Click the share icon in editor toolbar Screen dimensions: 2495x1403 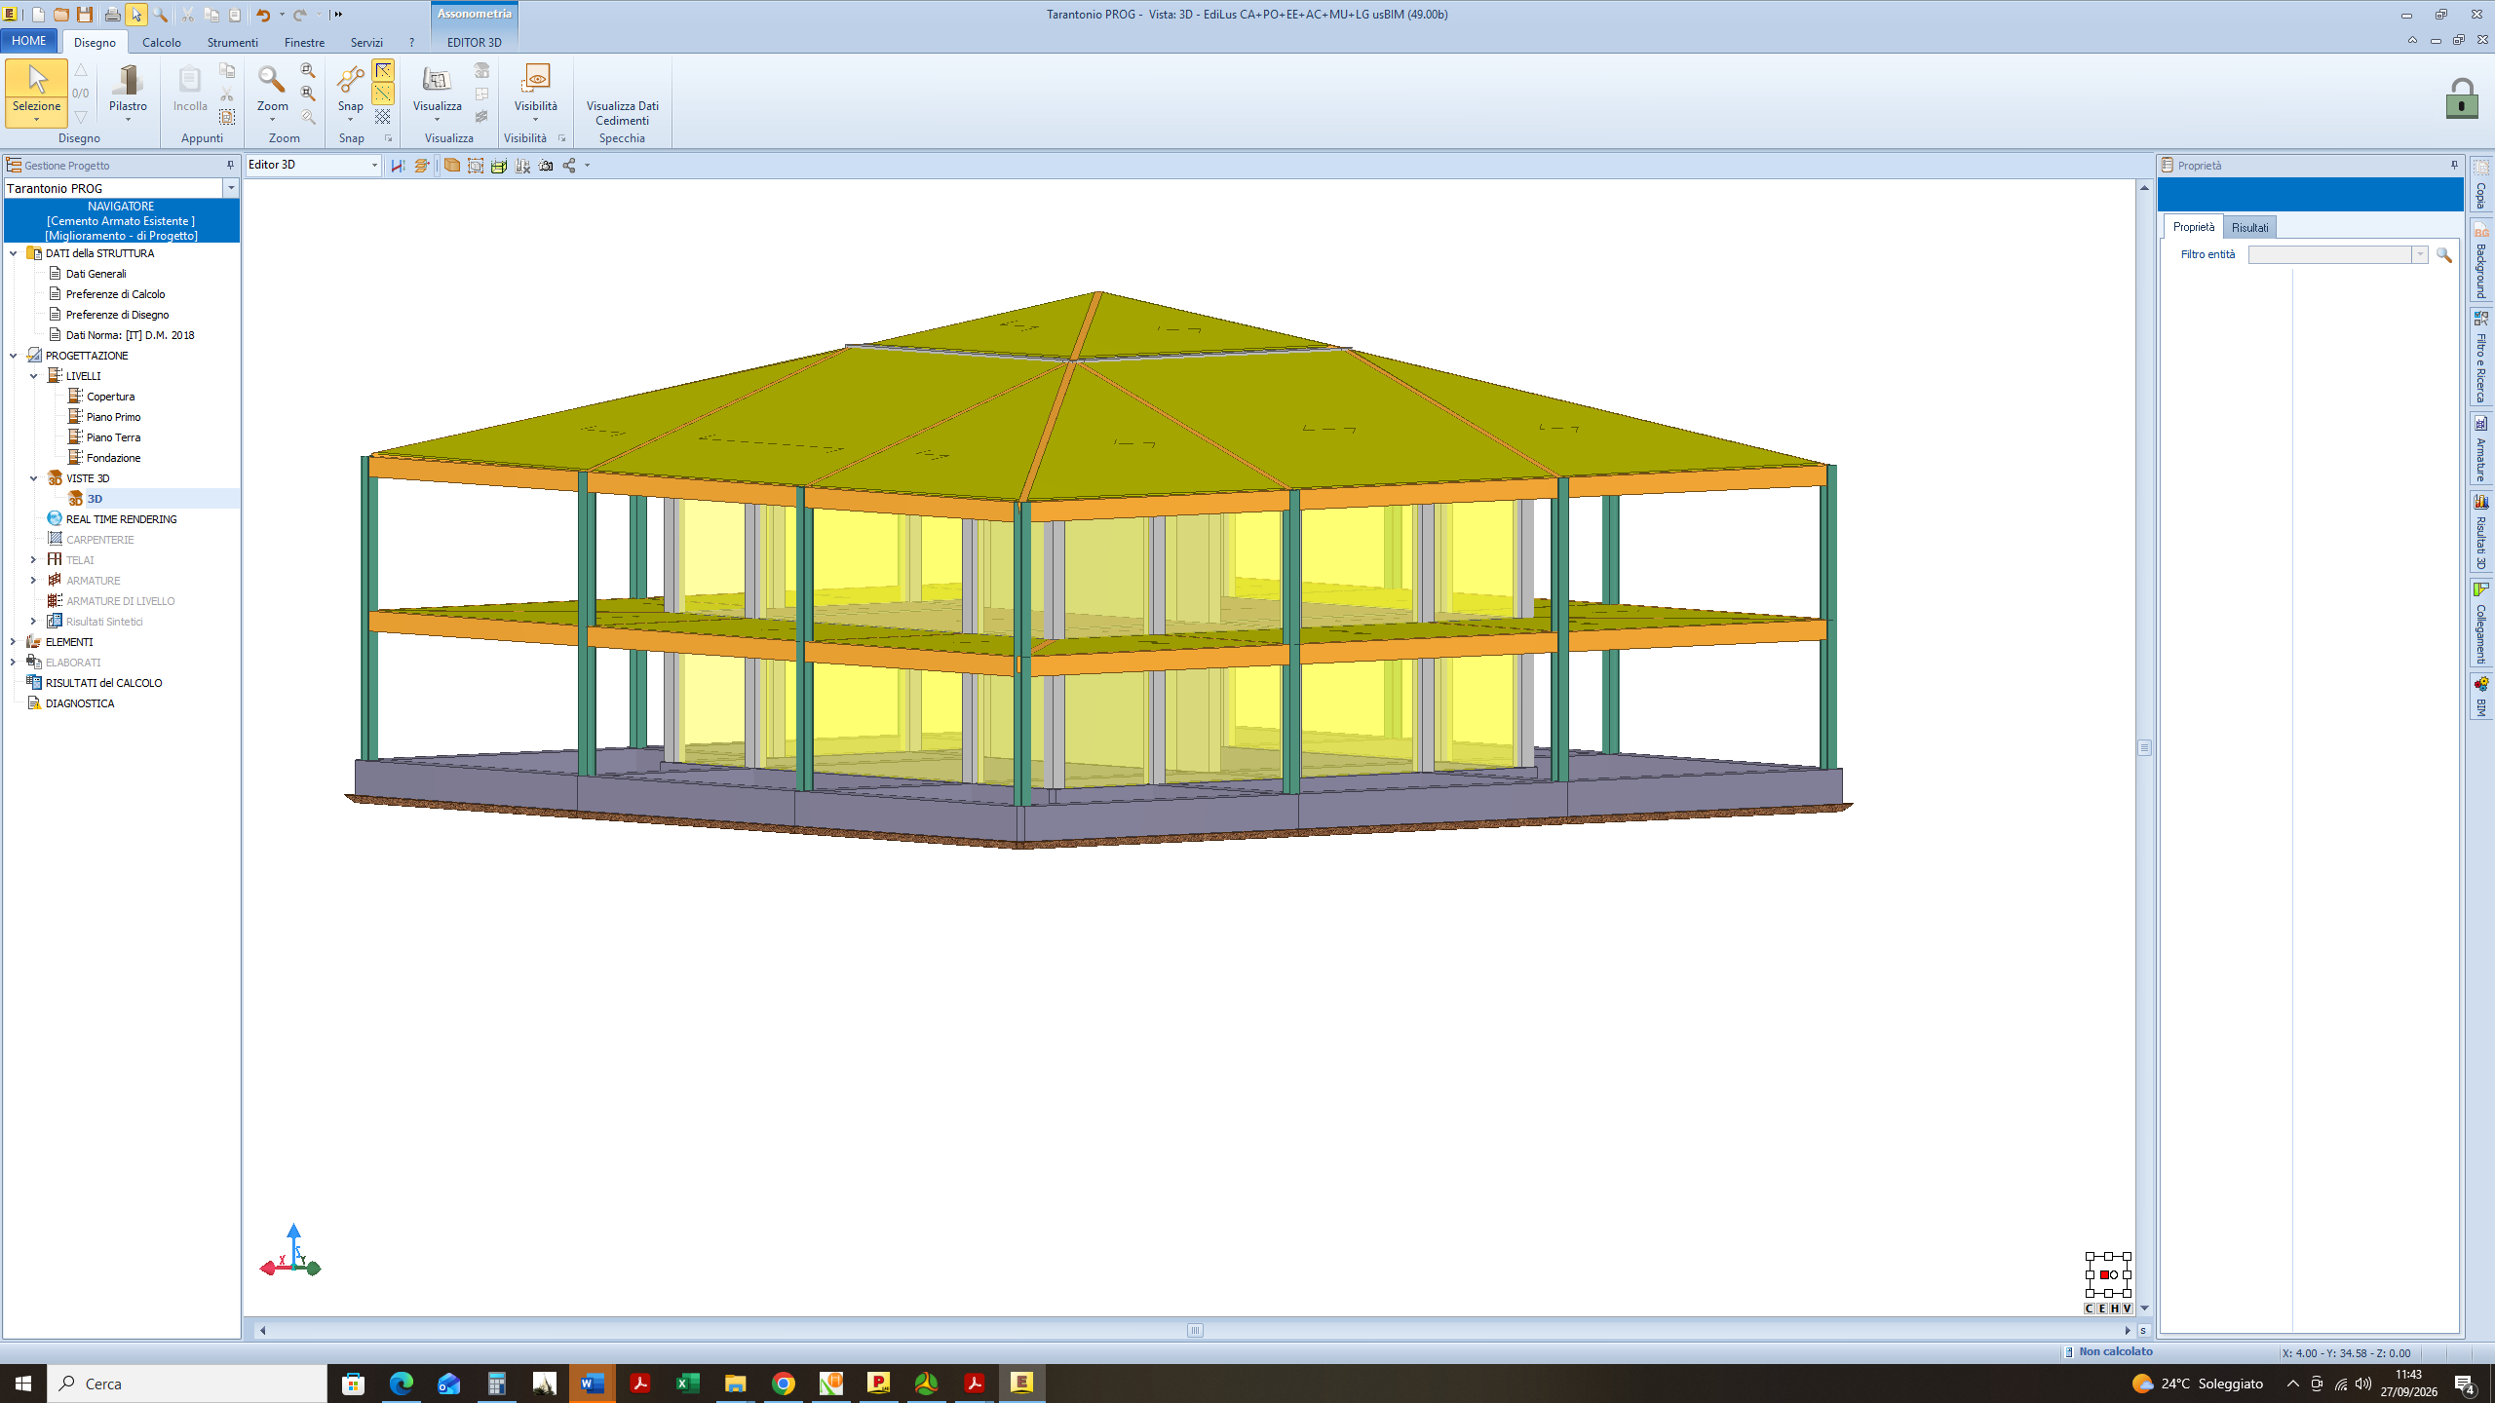pyautogui.click(x=569, y=166)
